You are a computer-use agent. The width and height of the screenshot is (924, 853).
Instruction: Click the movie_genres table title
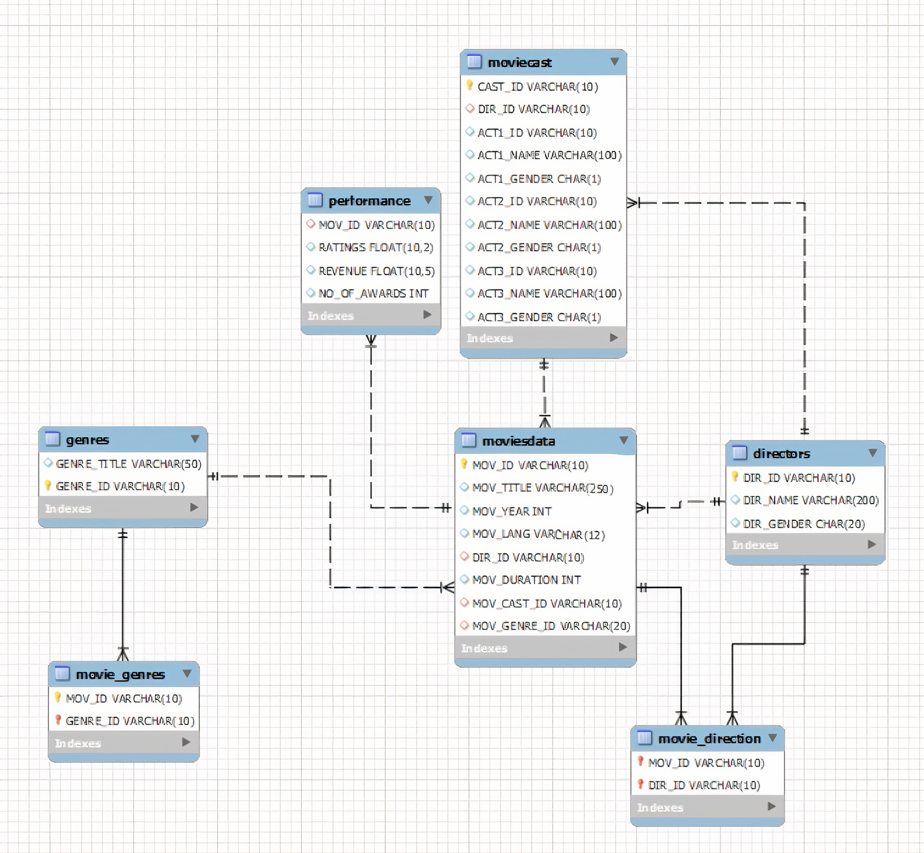tap(120, 675)
